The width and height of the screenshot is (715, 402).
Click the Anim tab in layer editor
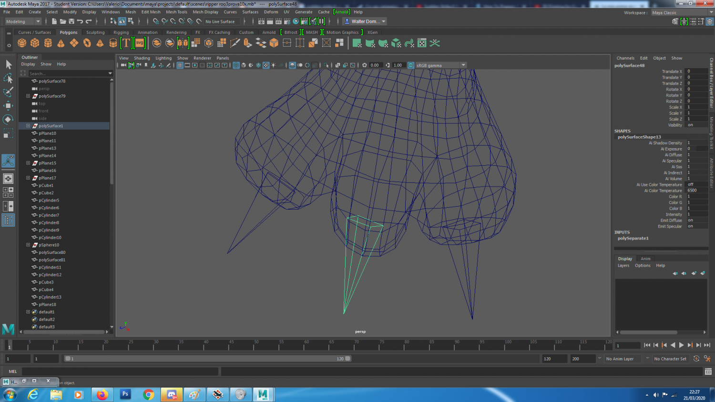645,259
